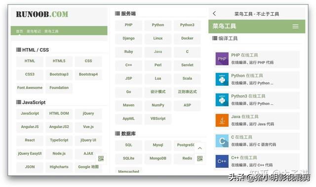This screenshot has width=316, height=187.
Task: Switch to the 首页 nav tab
Action: click(20, 31)
